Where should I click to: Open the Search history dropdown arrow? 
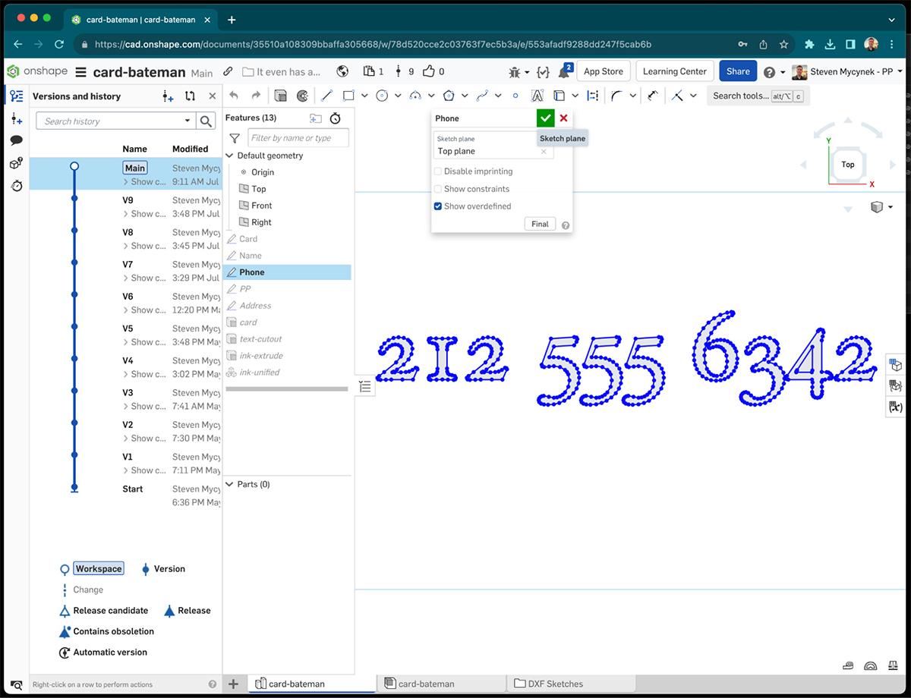click(x=188, y=121)
